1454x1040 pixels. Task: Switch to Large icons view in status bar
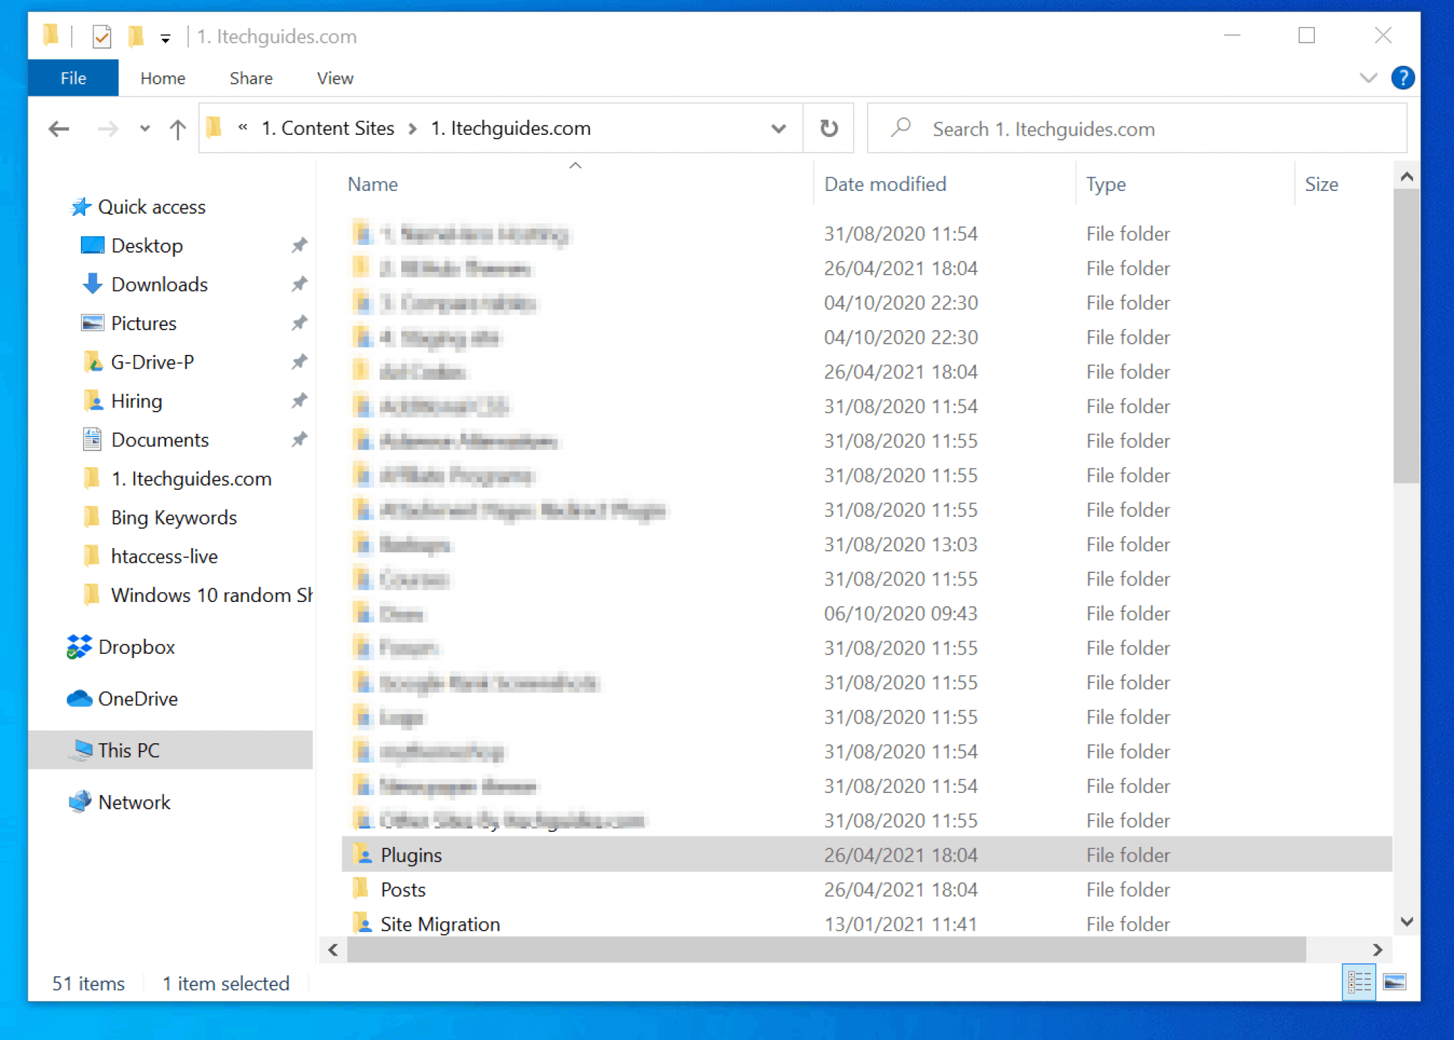tap(1395, 983)
